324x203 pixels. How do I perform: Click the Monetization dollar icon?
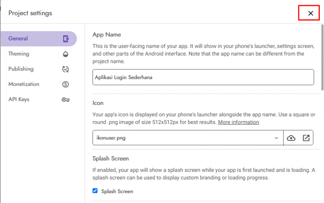pos(65,84)
